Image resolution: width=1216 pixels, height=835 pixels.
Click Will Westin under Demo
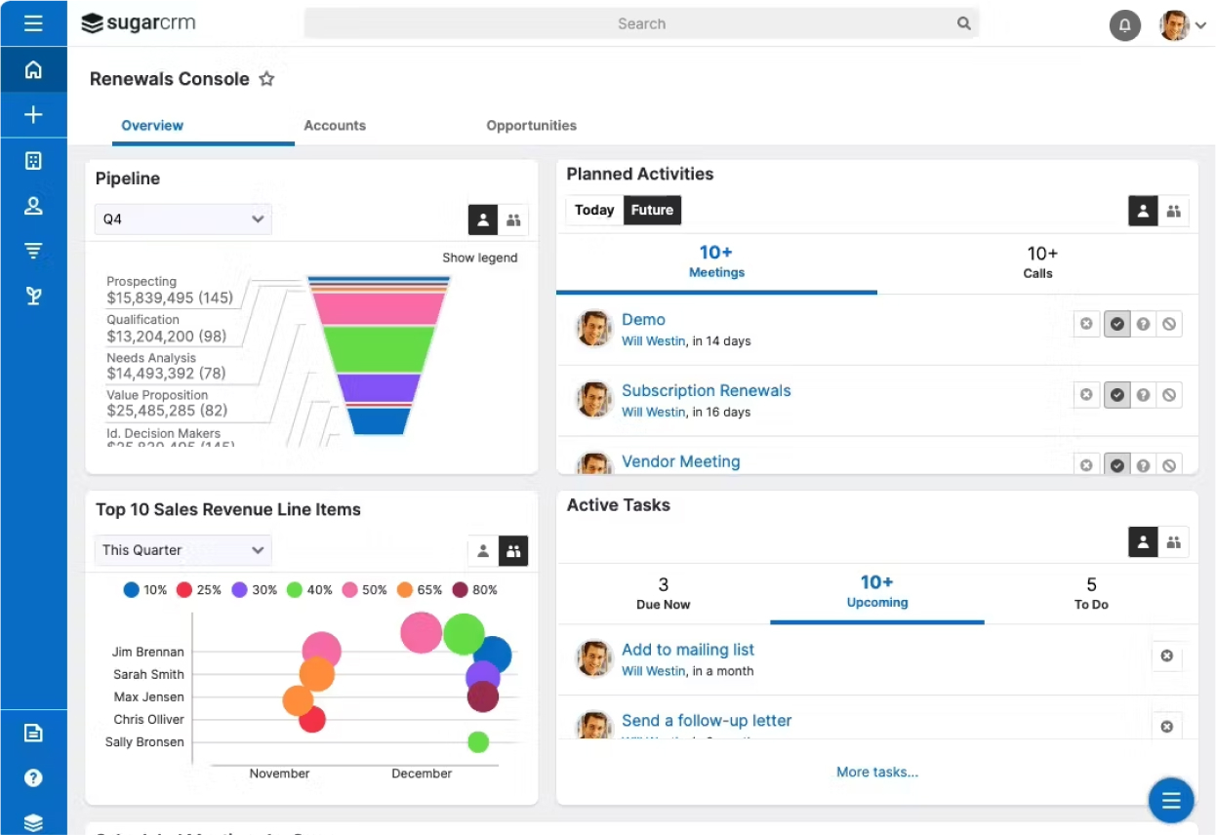(654, 341)
